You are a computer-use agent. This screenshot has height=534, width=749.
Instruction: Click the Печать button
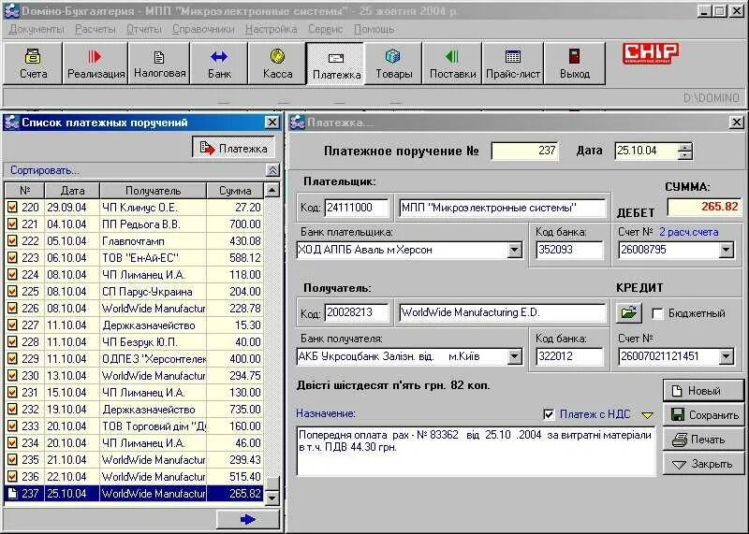703,440
